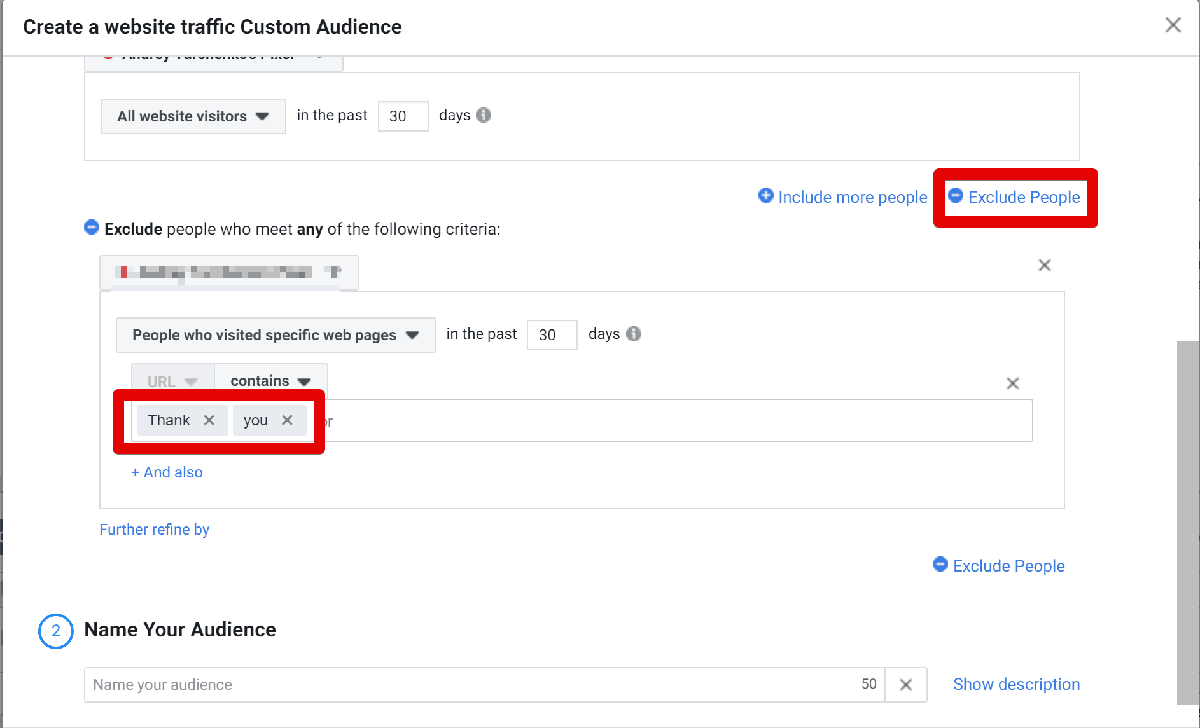1200x728 pixels.
Task: Click info icon next to first days field
Action: [x=484, y=115]
